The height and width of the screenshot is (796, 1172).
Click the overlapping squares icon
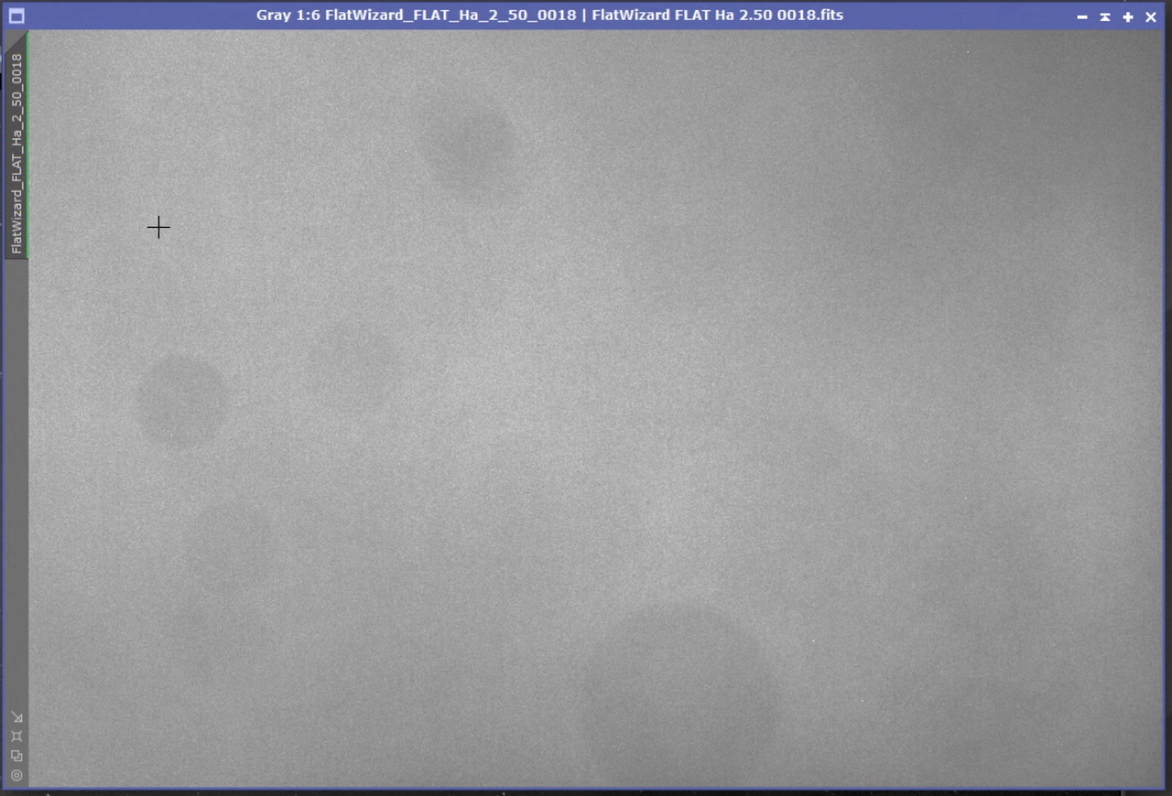(16, 756)
